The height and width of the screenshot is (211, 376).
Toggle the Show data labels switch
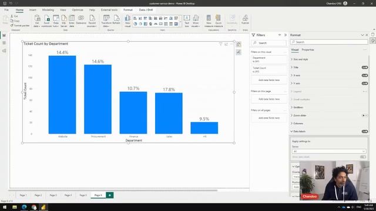[363, 157]
